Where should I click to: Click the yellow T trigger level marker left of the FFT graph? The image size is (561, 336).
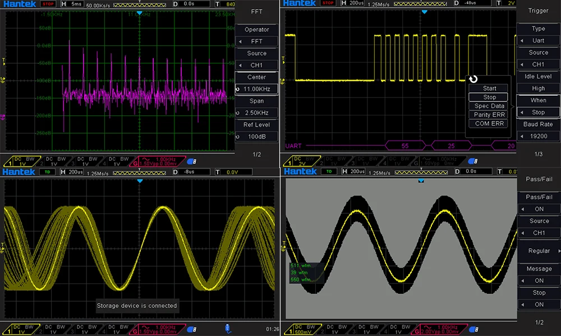tap(4, 62)
